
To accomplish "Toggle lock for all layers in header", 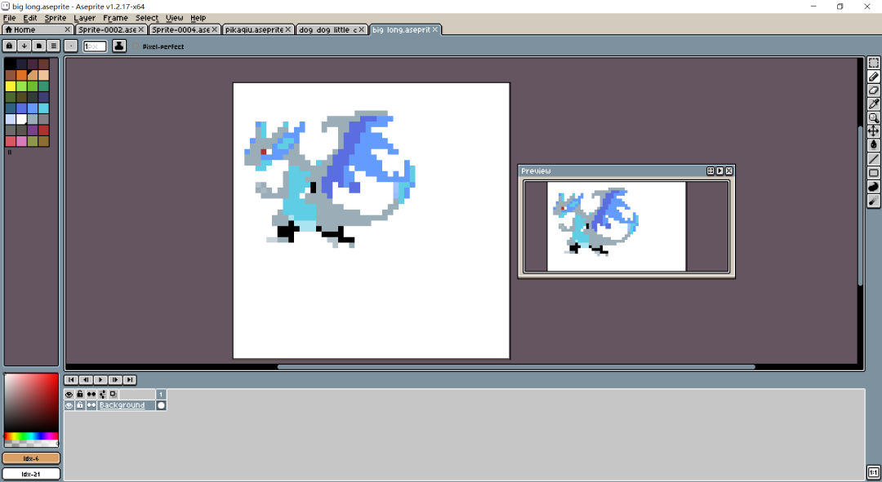I will (80, 395).
